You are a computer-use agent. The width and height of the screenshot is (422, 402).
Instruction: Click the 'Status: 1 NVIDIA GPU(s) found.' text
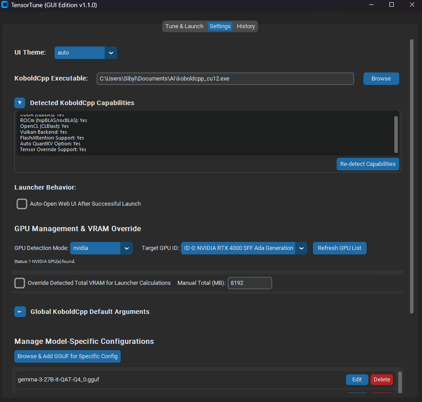click(x=45, y=262)
